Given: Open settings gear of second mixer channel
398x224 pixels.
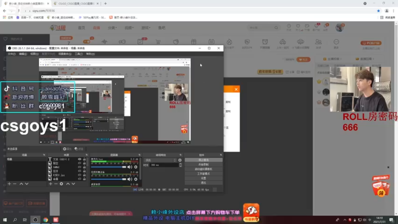Looking at the screenshot, I should pos(136,179).
